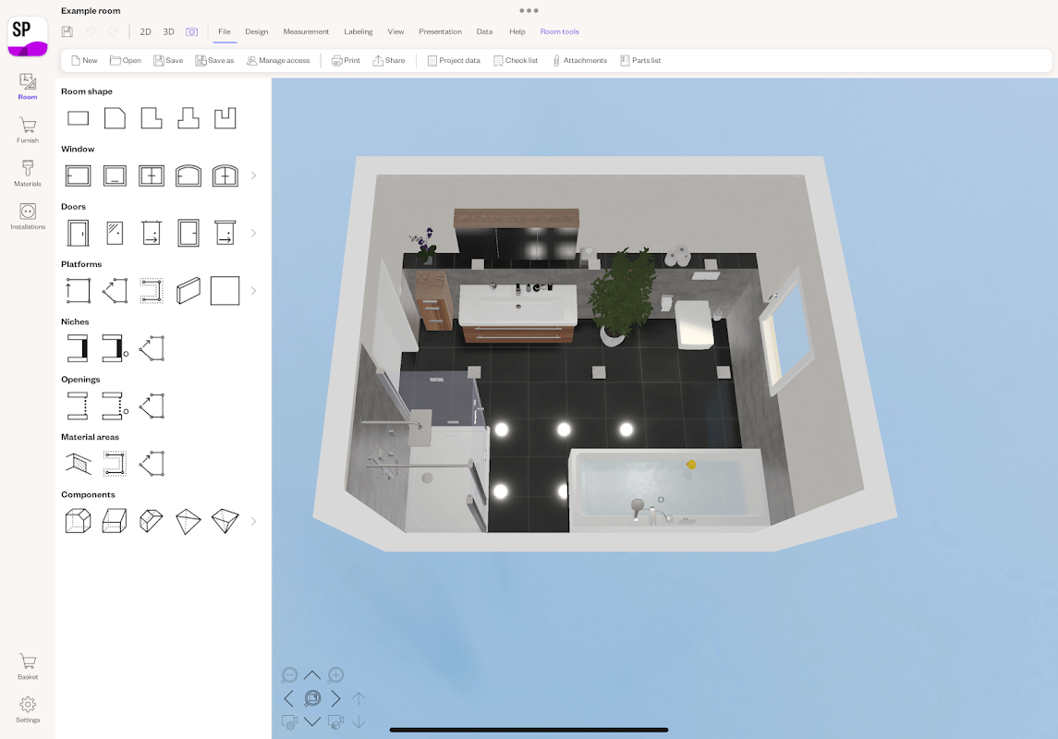Image resolution: width=1058 pixels, height=739 pixels.
Task: Insert the cube component
Action: pyautogui.click(x=79, y=521)
